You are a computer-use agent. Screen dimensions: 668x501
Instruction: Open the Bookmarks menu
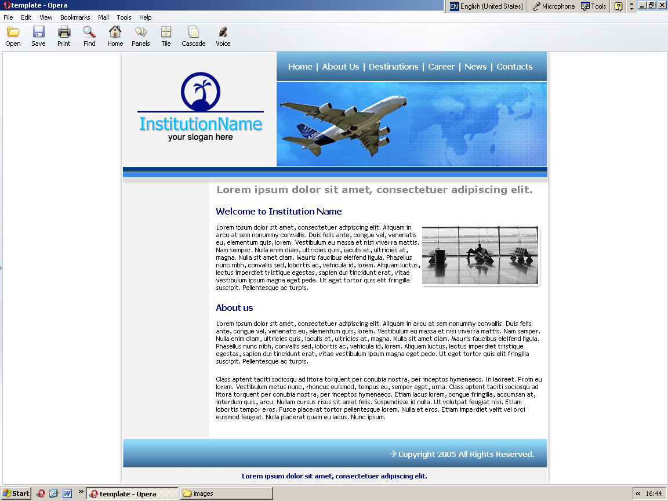point(75,17)
